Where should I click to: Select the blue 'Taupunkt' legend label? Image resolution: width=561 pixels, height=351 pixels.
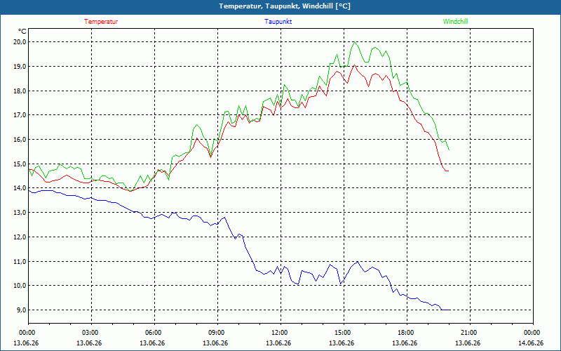[x=278, y=22]
